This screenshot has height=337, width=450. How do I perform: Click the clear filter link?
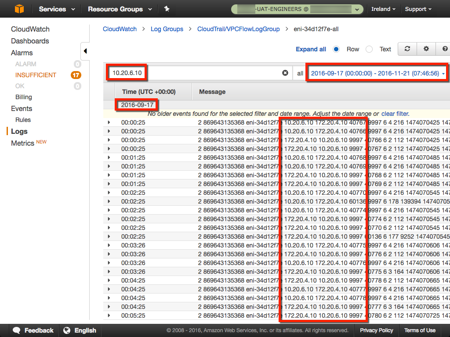pos(395,114)
